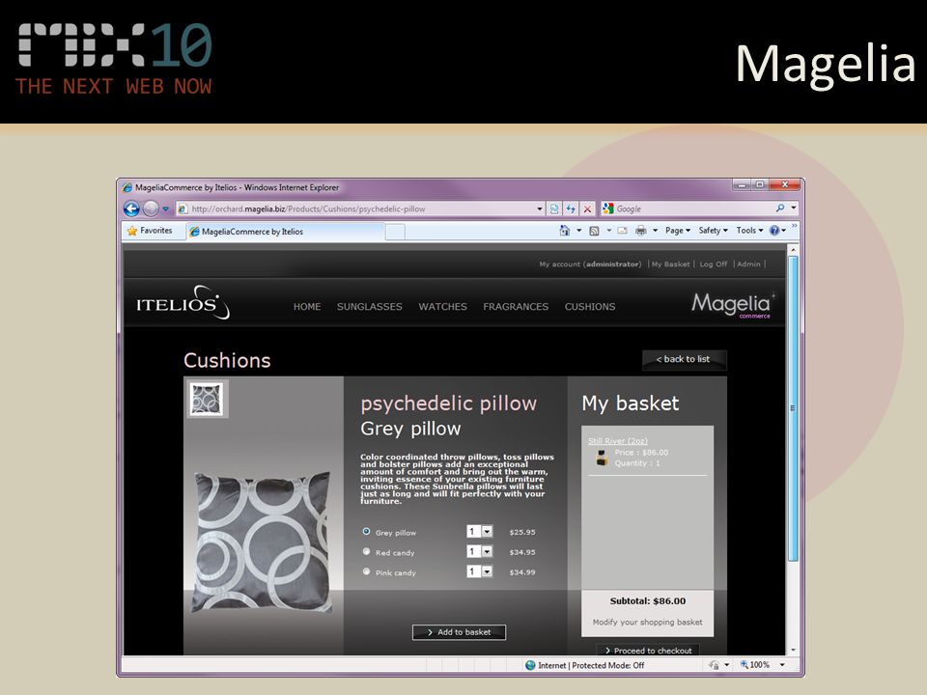Viewport: 927px width, 695px height.
Task: Open the CUSHIONS category
Action: click(590, 307)
